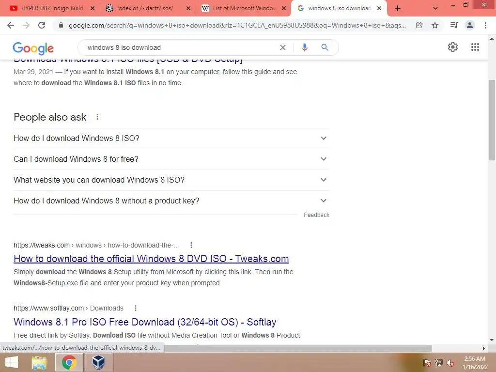The height and width of the screenshot is (372, 496).
Task: Open How to download official Windows 8 DVD ISO link
Action: click(151, 259)
